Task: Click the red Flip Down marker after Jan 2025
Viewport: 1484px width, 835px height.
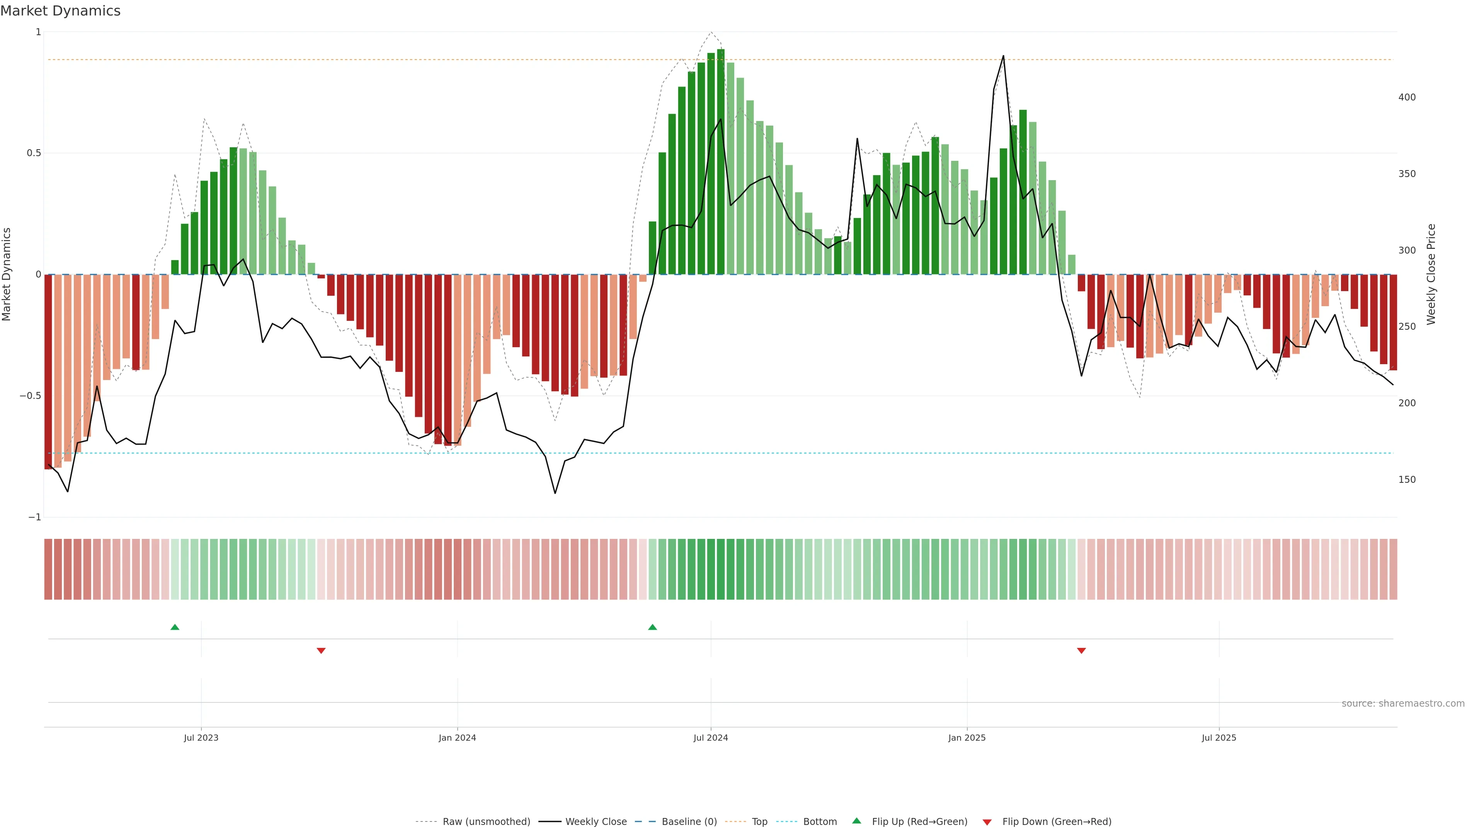Action: tap(1081, 651)
